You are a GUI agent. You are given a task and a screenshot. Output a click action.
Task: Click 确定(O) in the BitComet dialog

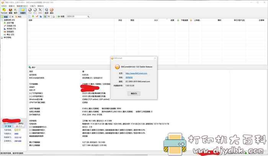[134, 93]
